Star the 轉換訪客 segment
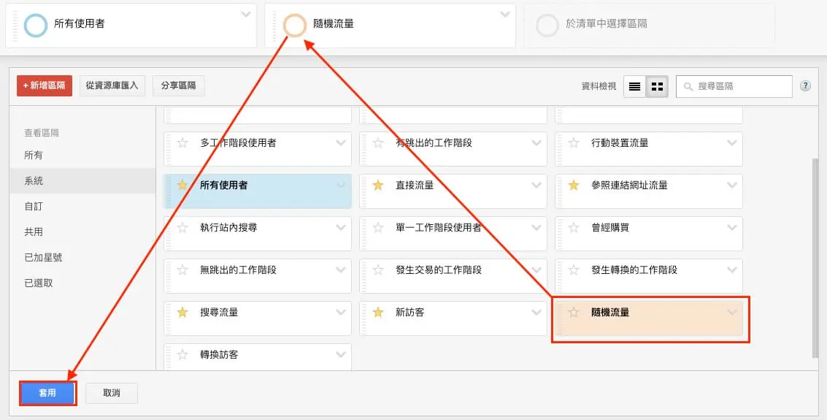This screenshot has width=827, height=420. (182, 354)
